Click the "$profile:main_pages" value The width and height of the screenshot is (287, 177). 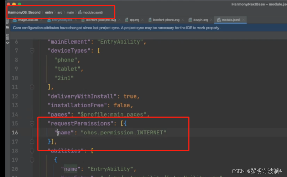(112, 114)
